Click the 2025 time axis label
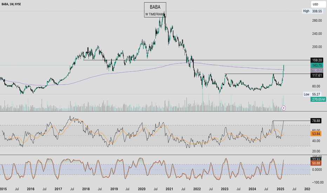This screenshot has width=327, height=193. coord(280,189)
